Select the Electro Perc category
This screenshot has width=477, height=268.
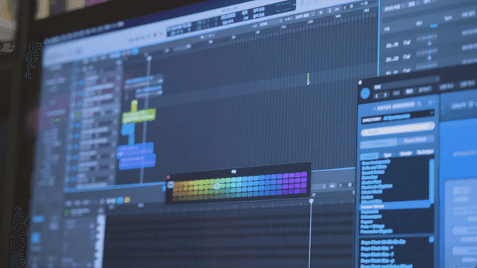pos(371,182)
